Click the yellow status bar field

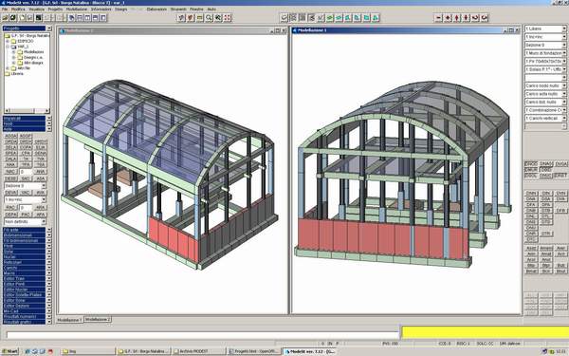coord(485,332)
